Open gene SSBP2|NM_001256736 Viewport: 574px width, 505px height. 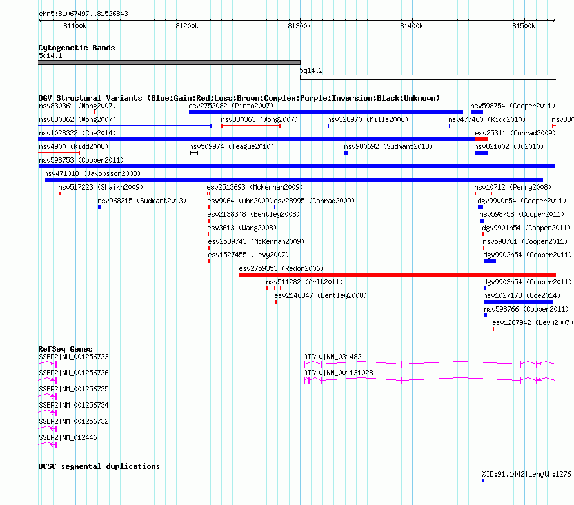pos(74,373)
